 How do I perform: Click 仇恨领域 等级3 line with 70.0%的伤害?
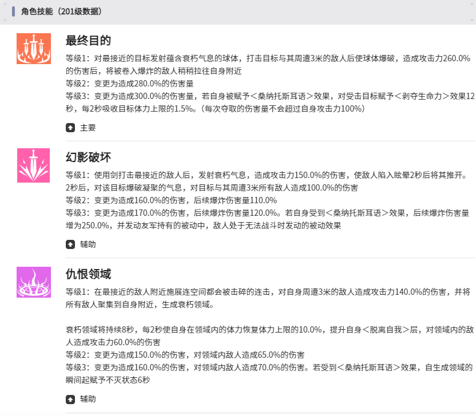pyautogui.click(x=269, y=367)
